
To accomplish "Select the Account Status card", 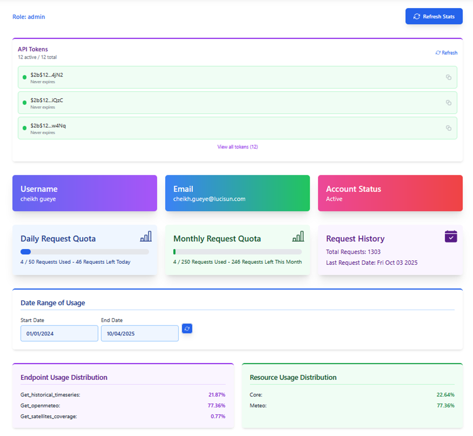I will tap(390, 193).
